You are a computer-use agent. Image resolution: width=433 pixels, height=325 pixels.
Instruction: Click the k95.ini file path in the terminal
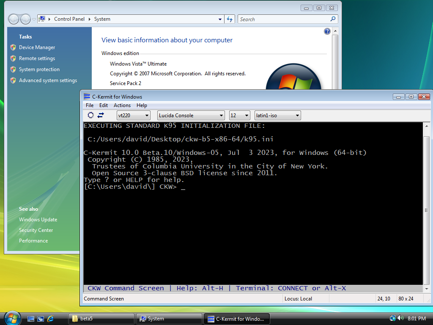coord(180,139)
